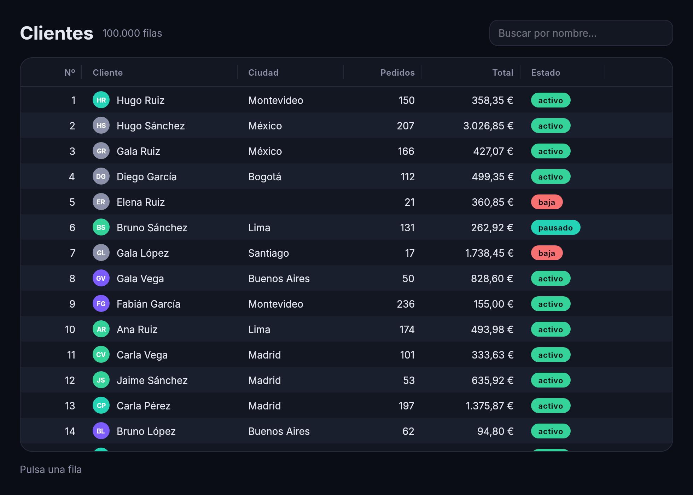Click the activo badge for Hugo Ruiz
Image resolution: width=693 pixels, height=495 pixels.
point(551,100)
